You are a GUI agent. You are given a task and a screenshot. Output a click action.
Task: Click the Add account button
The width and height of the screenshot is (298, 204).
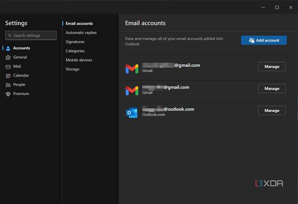(264, 40)
